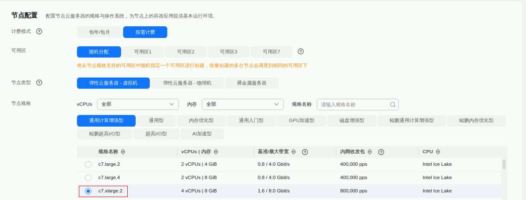This screenshot has height=200, width=526.
Task: Switch to 内存优化型 tab
Action: click(x=201, y=121)
